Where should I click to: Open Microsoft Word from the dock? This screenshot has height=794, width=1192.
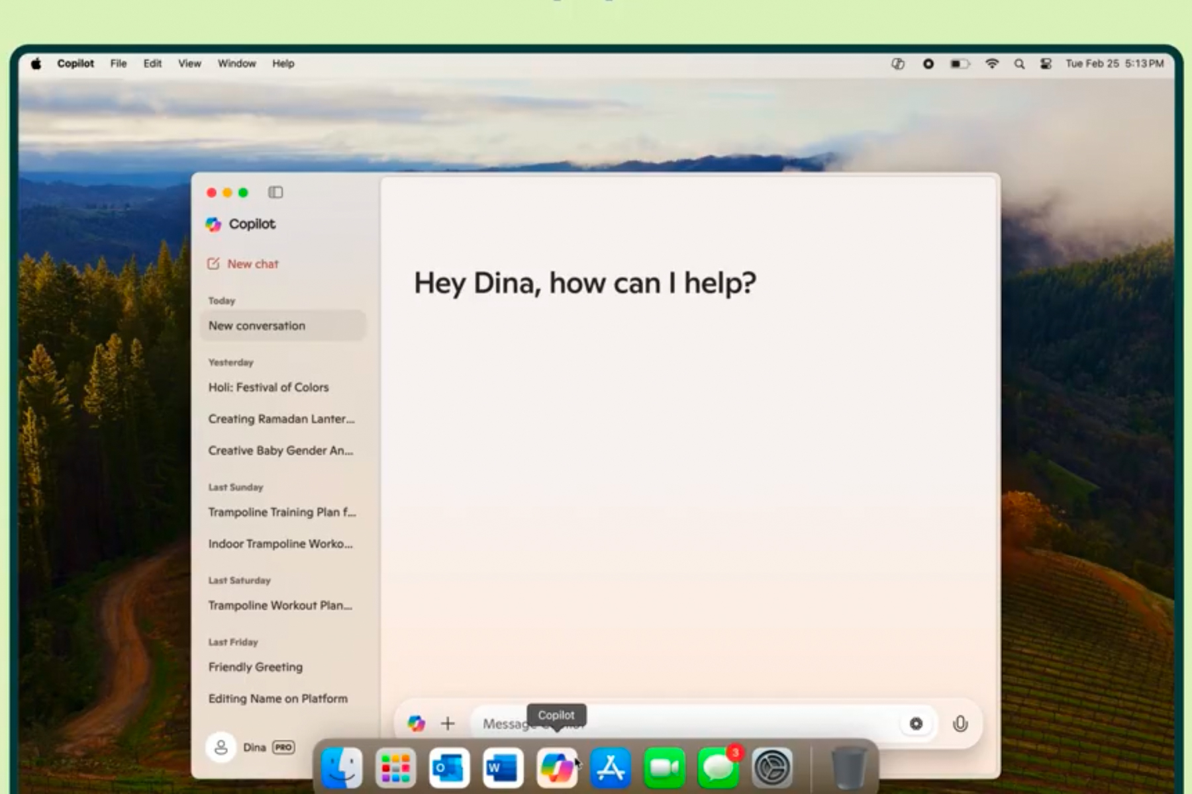503,768
